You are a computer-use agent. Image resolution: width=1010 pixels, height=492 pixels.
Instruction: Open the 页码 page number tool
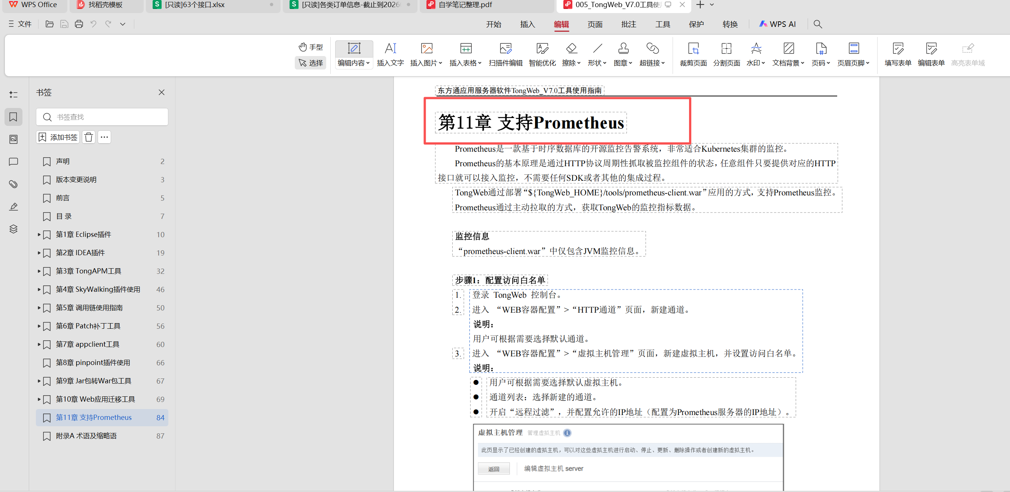tap(821, 55)
